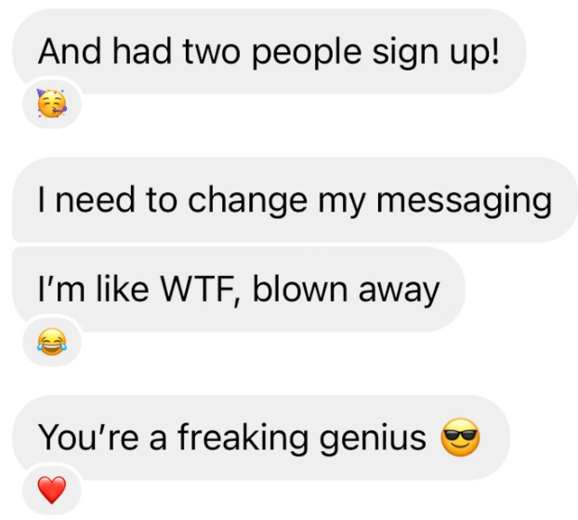Select the reaction badge under 'sign up!' message
The image size is (578, 520).
(52, 104)
